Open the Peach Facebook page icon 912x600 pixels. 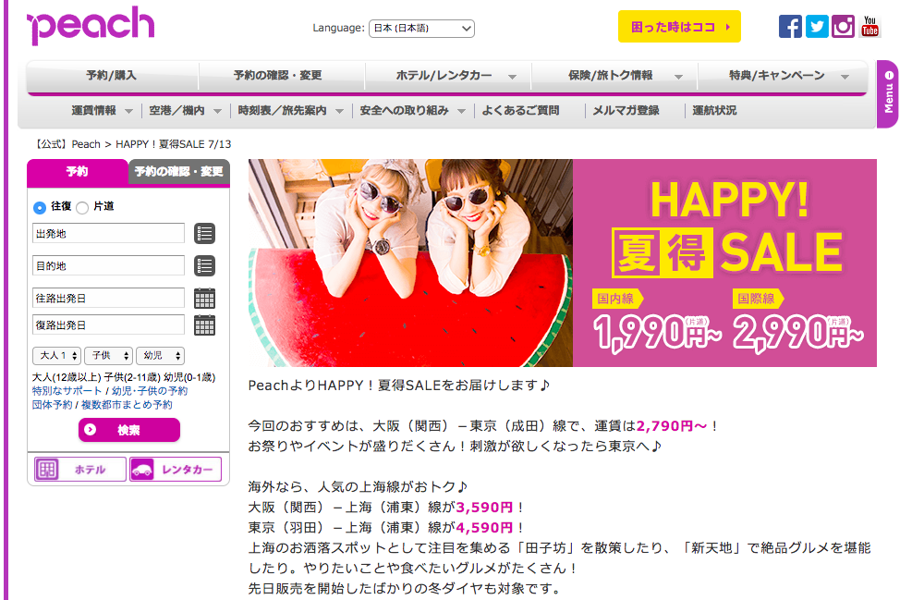coord(790,27)
